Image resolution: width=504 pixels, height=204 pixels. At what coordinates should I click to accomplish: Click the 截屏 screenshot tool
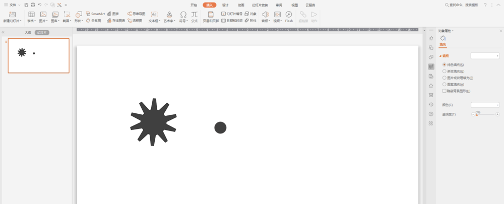coord(67,17)
